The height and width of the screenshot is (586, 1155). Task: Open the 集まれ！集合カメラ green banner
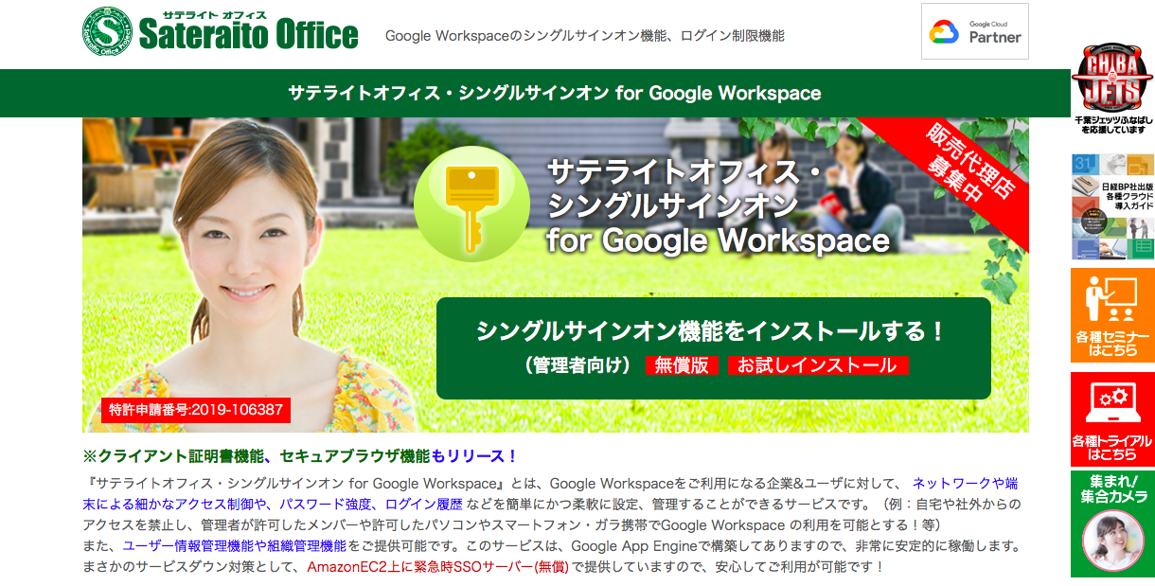(x=1111, y=524)
